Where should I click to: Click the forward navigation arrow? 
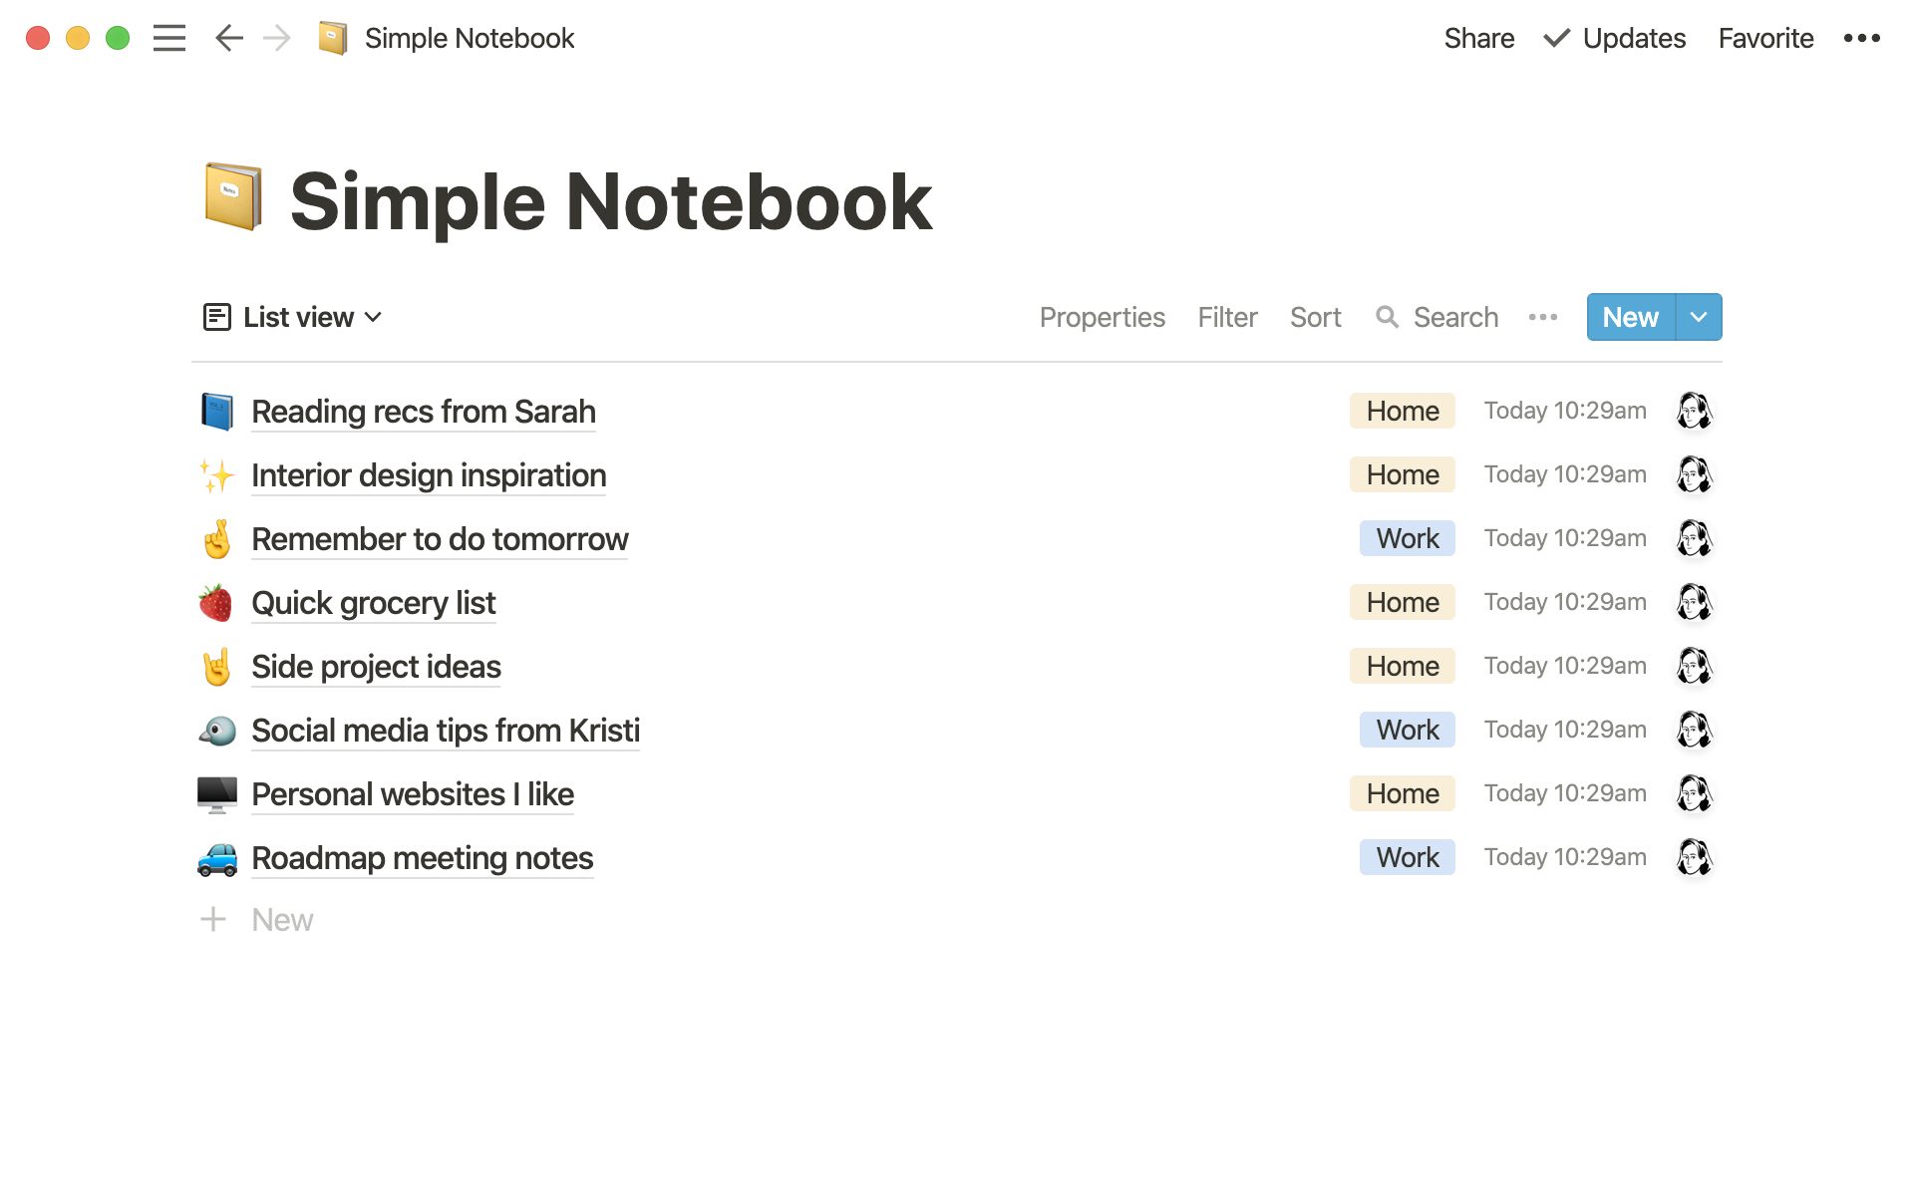point(277,38)
